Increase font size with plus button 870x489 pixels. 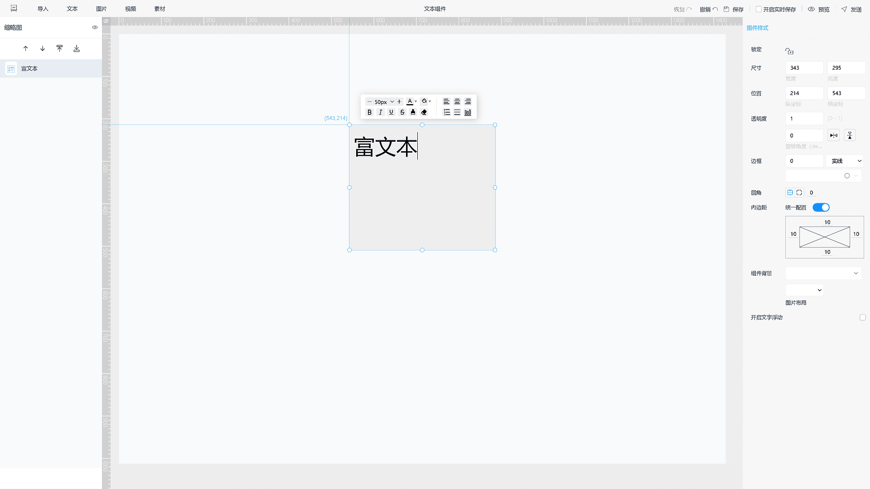click(x=399, y=102)
